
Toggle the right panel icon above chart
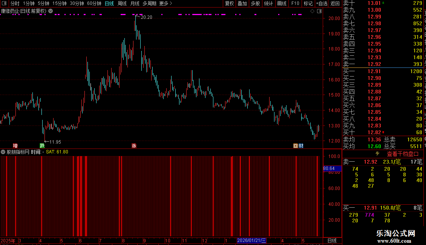point(319,11)
